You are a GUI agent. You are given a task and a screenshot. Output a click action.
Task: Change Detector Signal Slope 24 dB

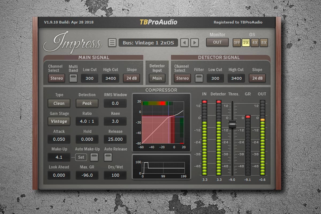pos(257,78)
